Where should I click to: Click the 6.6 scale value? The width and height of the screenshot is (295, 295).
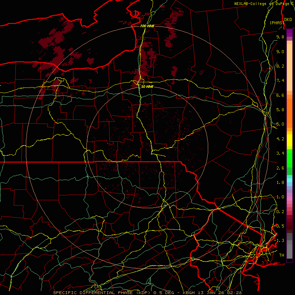[x=280, y=95]
